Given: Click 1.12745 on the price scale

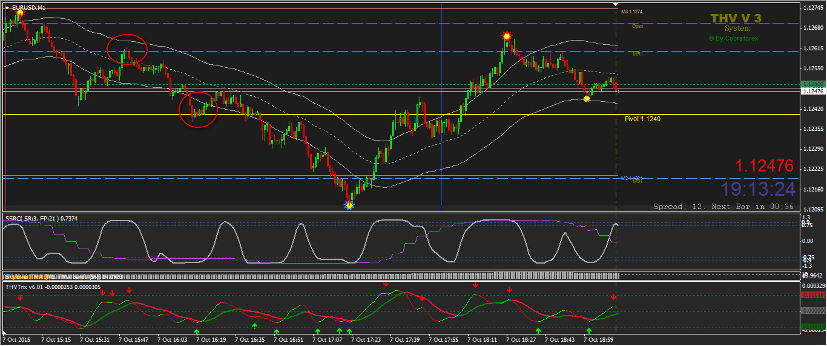Looking at the screenshot, I should click(x=814, y=8).
